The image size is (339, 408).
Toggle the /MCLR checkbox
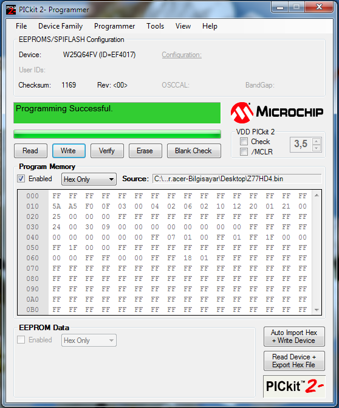point(244,151)
